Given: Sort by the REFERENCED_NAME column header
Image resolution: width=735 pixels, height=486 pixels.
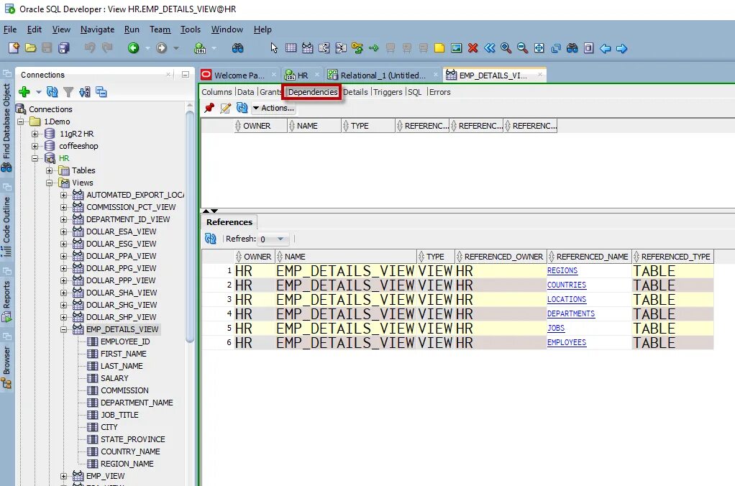Looking at the screenshot, I should click(x=589, y=257).
